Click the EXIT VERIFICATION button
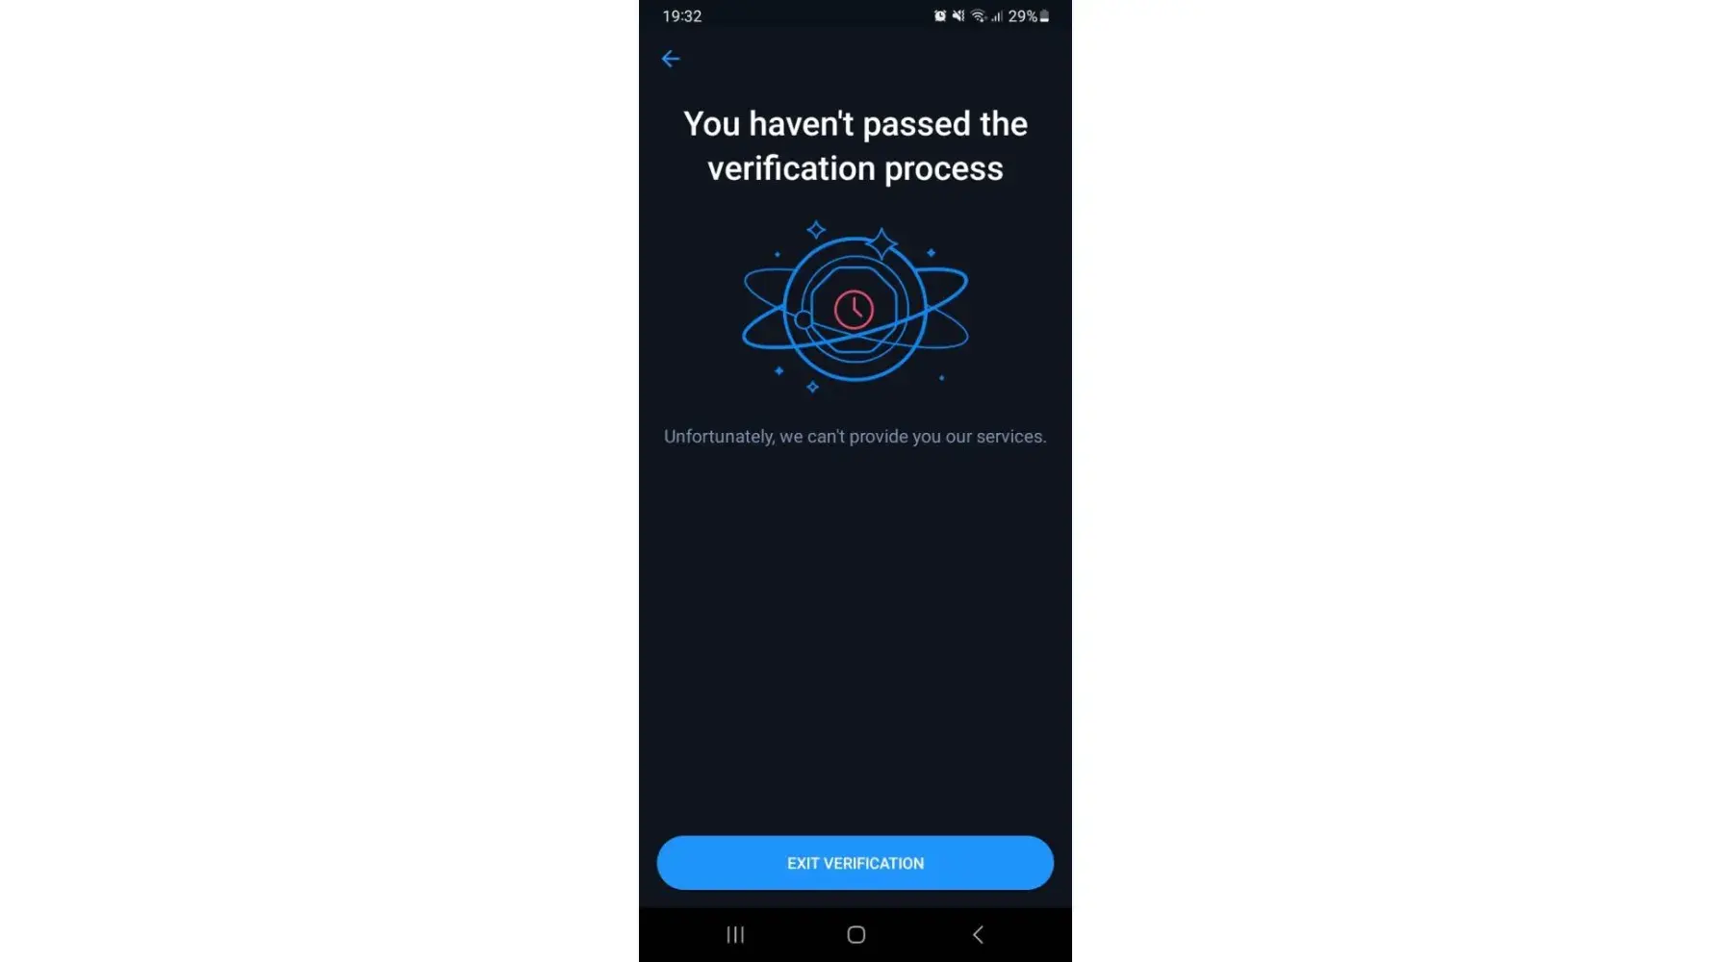This screenshot has height=962, width=1711. (855, 863)
